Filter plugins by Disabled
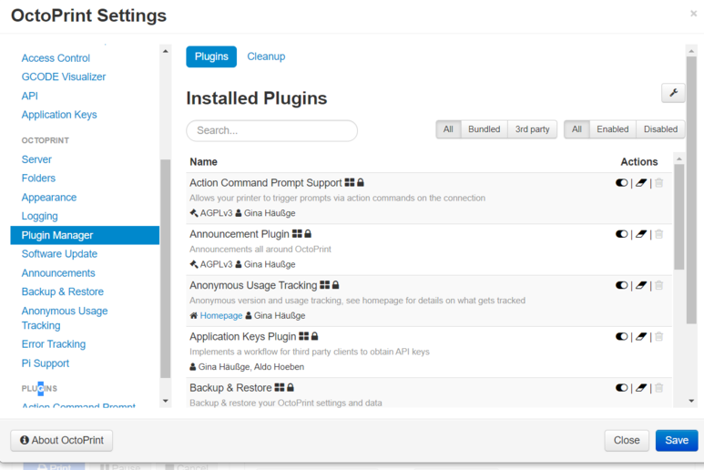 [x=660, y=129]
